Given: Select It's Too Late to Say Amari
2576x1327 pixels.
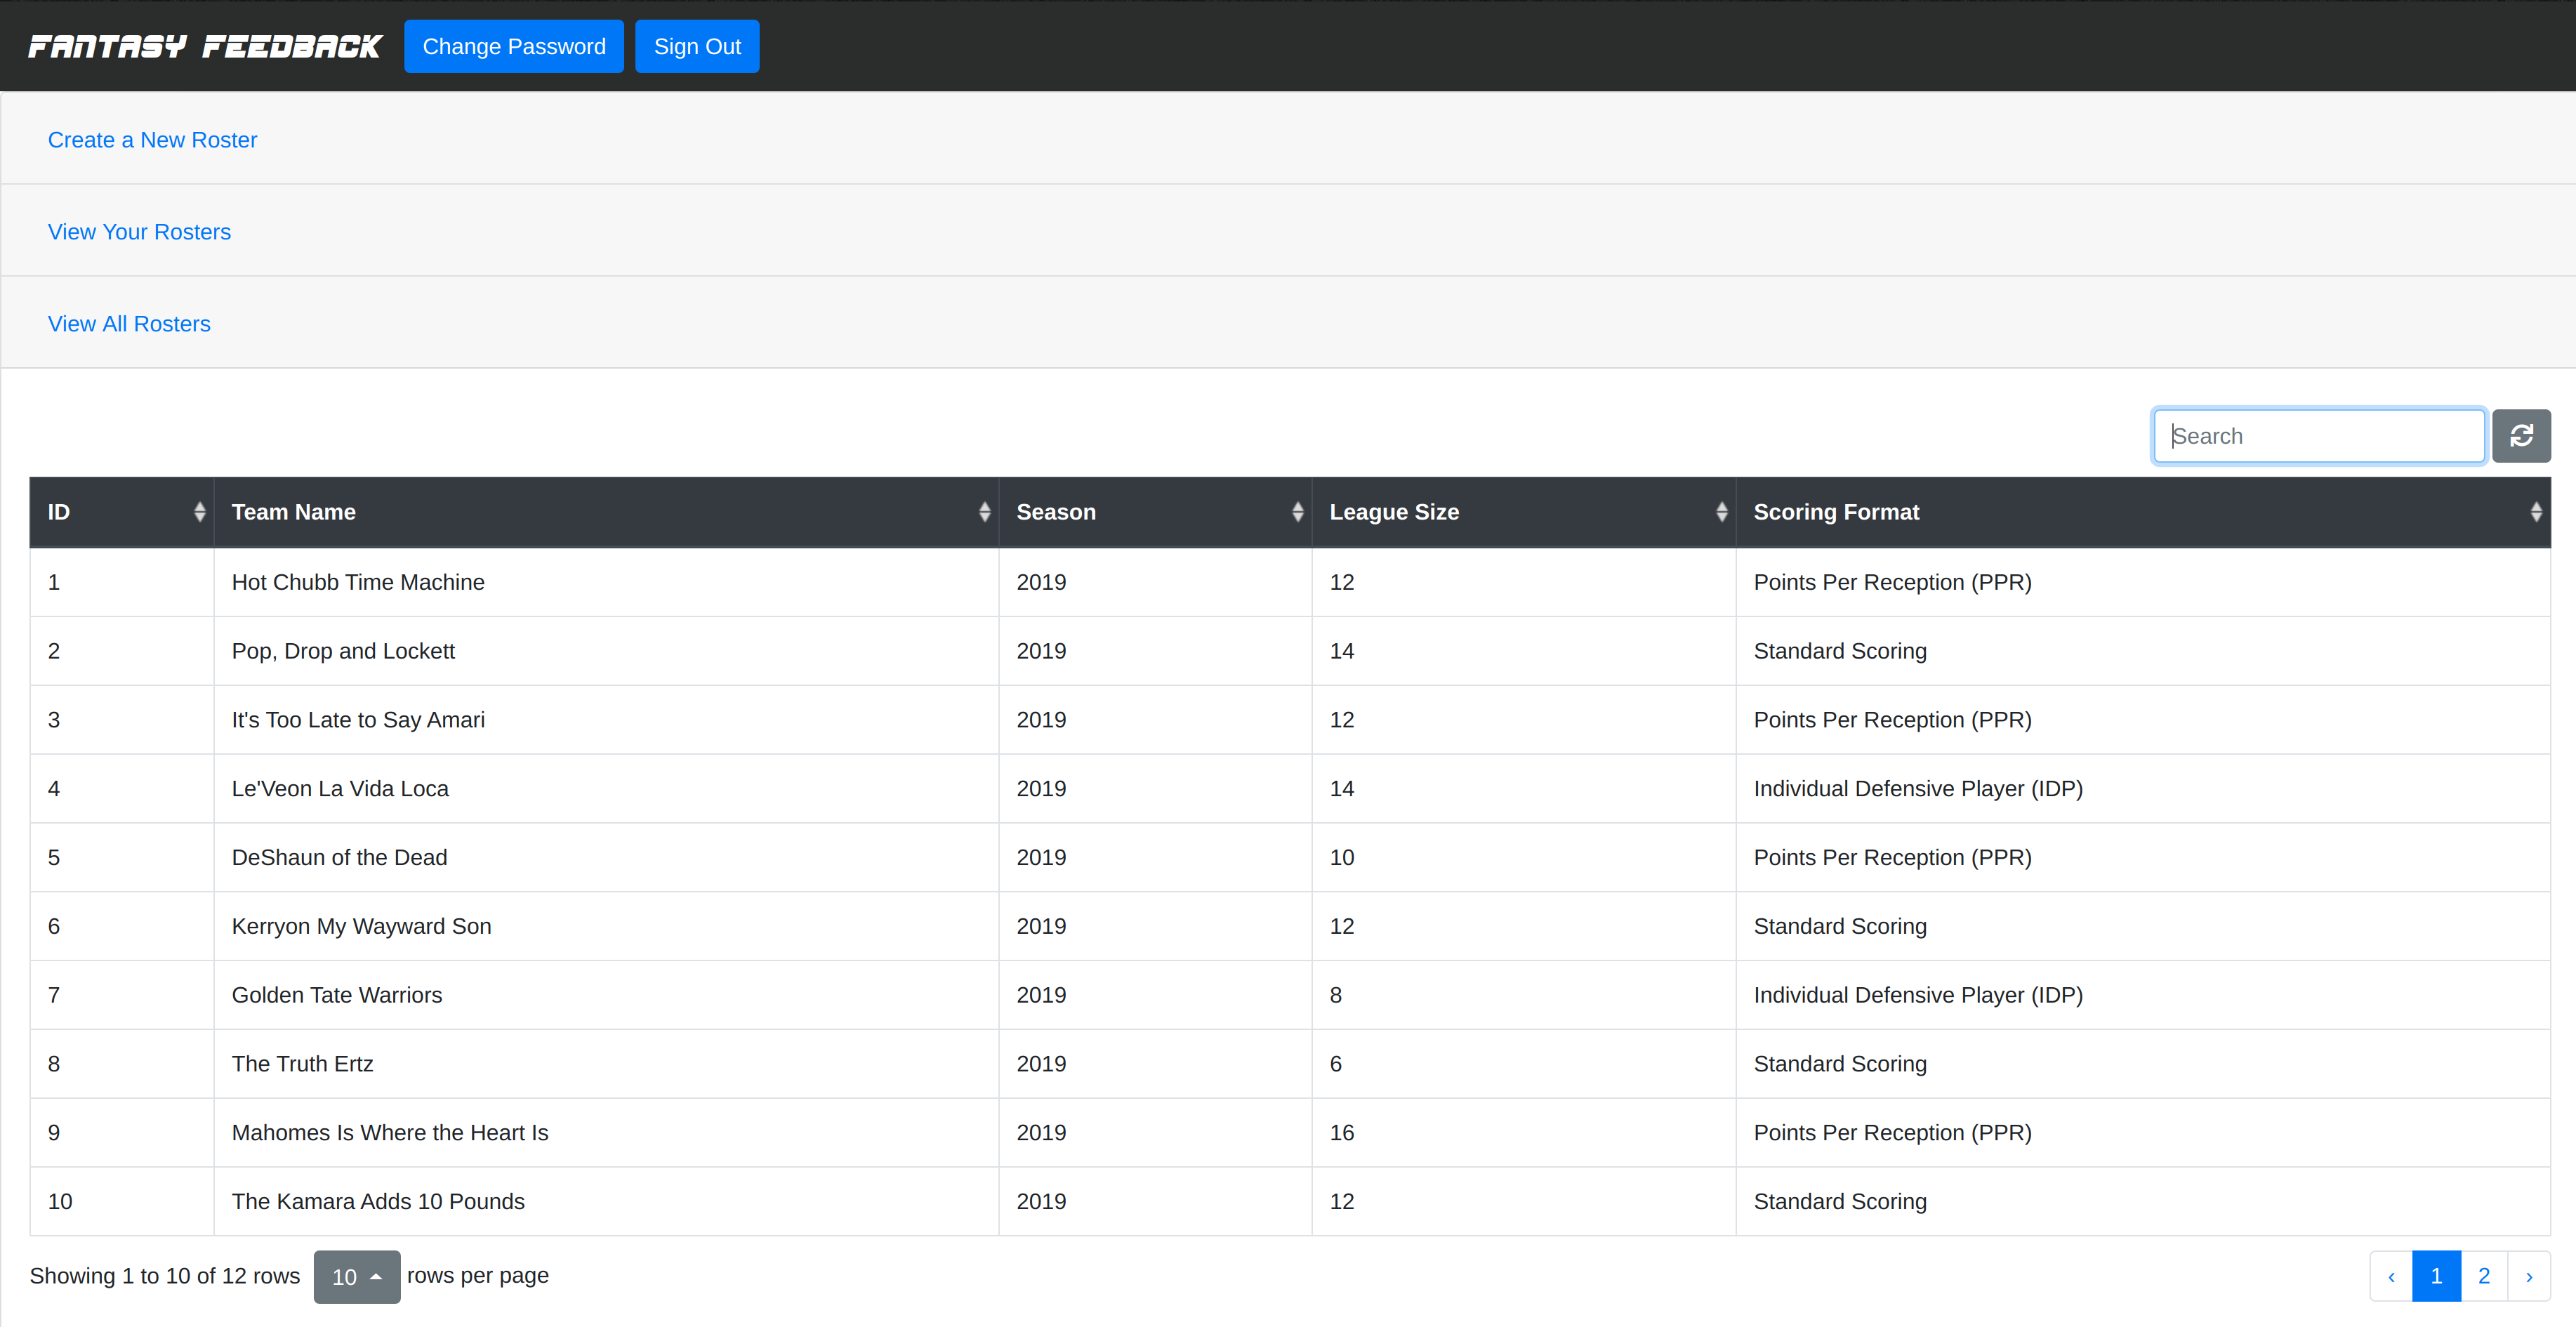Looking at the screenshot, I should coord(358,720).
